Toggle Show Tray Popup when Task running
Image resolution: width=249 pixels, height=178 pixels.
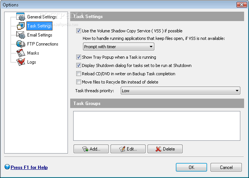[78, 57]
